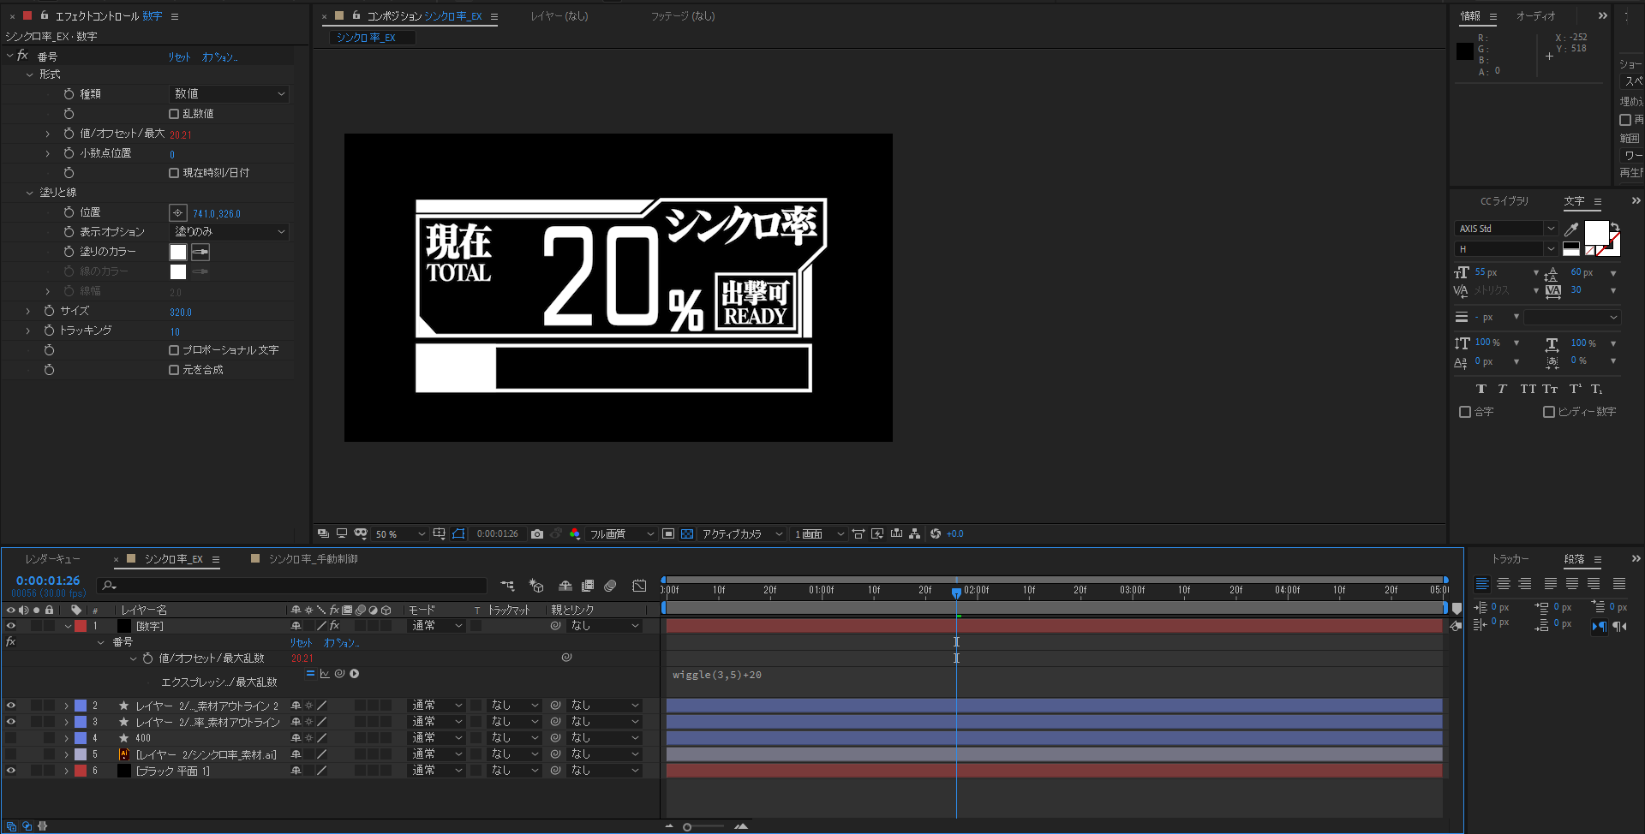Click the fill color eyedropper next to 塗りのカラー
This screenshot has width=1645, height=834.
click(200, 252)
